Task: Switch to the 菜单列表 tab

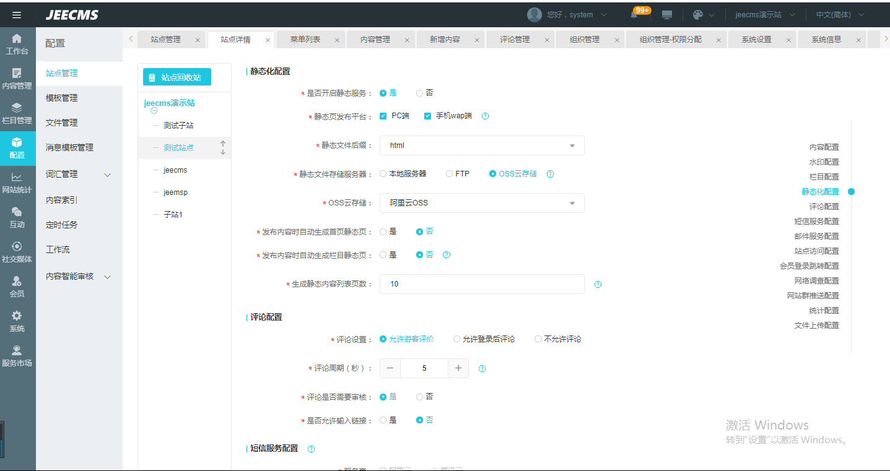Action: pyautogui.click(x=305, y=40)
